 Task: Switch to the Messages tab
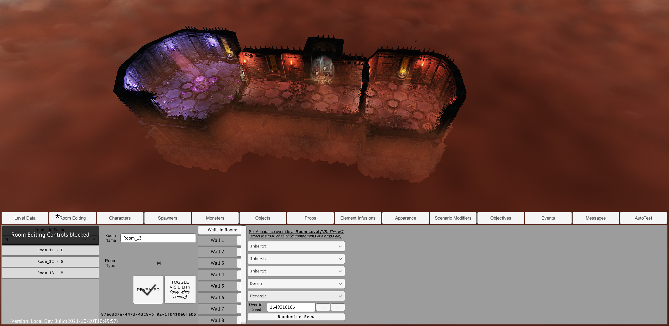coord(596,218)
